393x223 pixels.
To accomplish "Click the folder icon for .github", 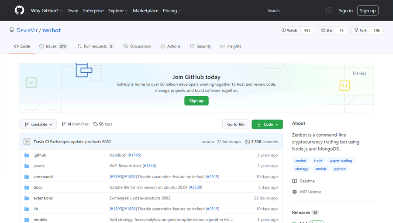I will pyautogui.click(x=27, y=155).
